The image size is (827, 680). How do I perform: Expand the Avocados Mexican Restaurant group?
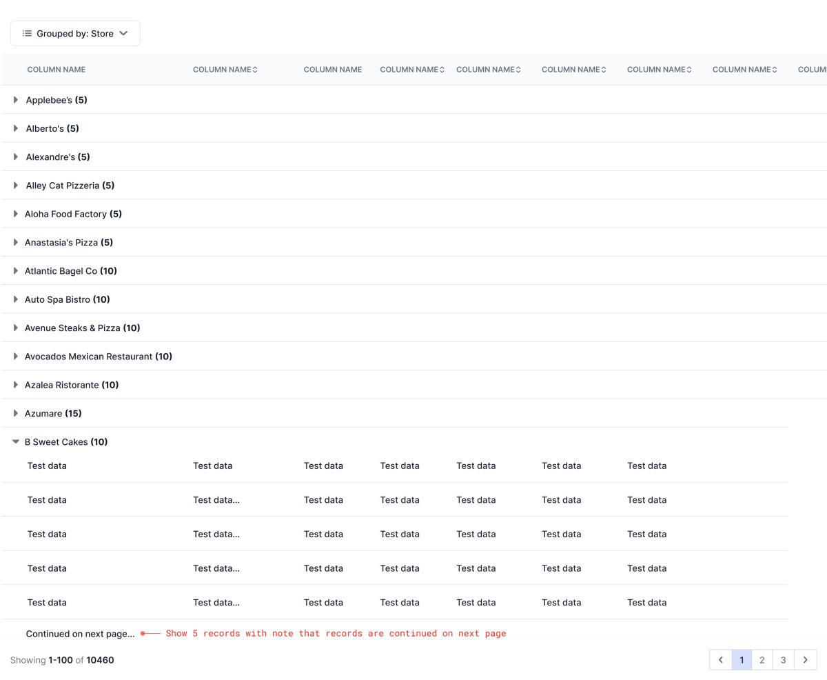click(15, 357)
